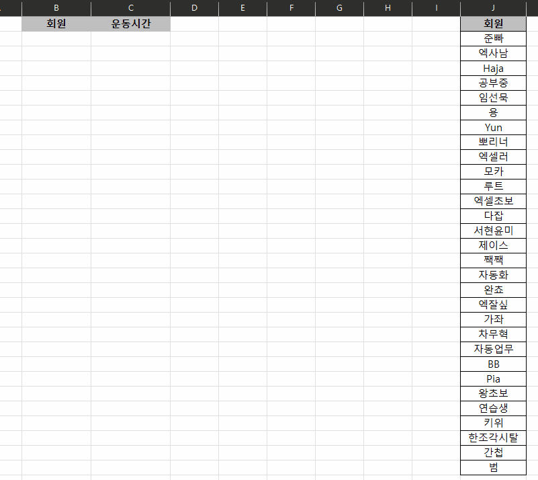
Task: Select the cell containing 임선묵
Action: pos(494,98)
